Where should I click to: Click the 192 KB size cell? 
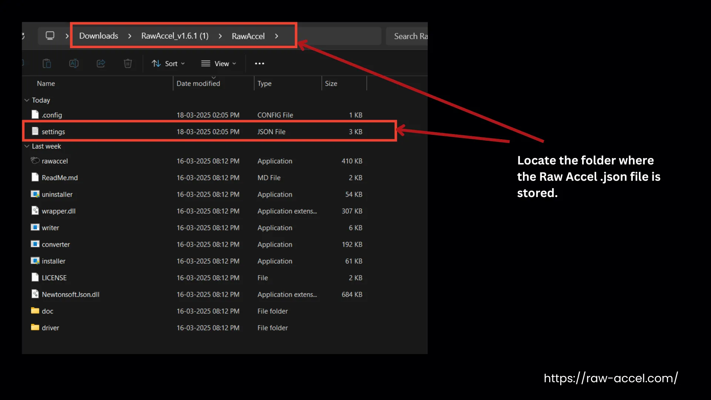pos(352,244)
